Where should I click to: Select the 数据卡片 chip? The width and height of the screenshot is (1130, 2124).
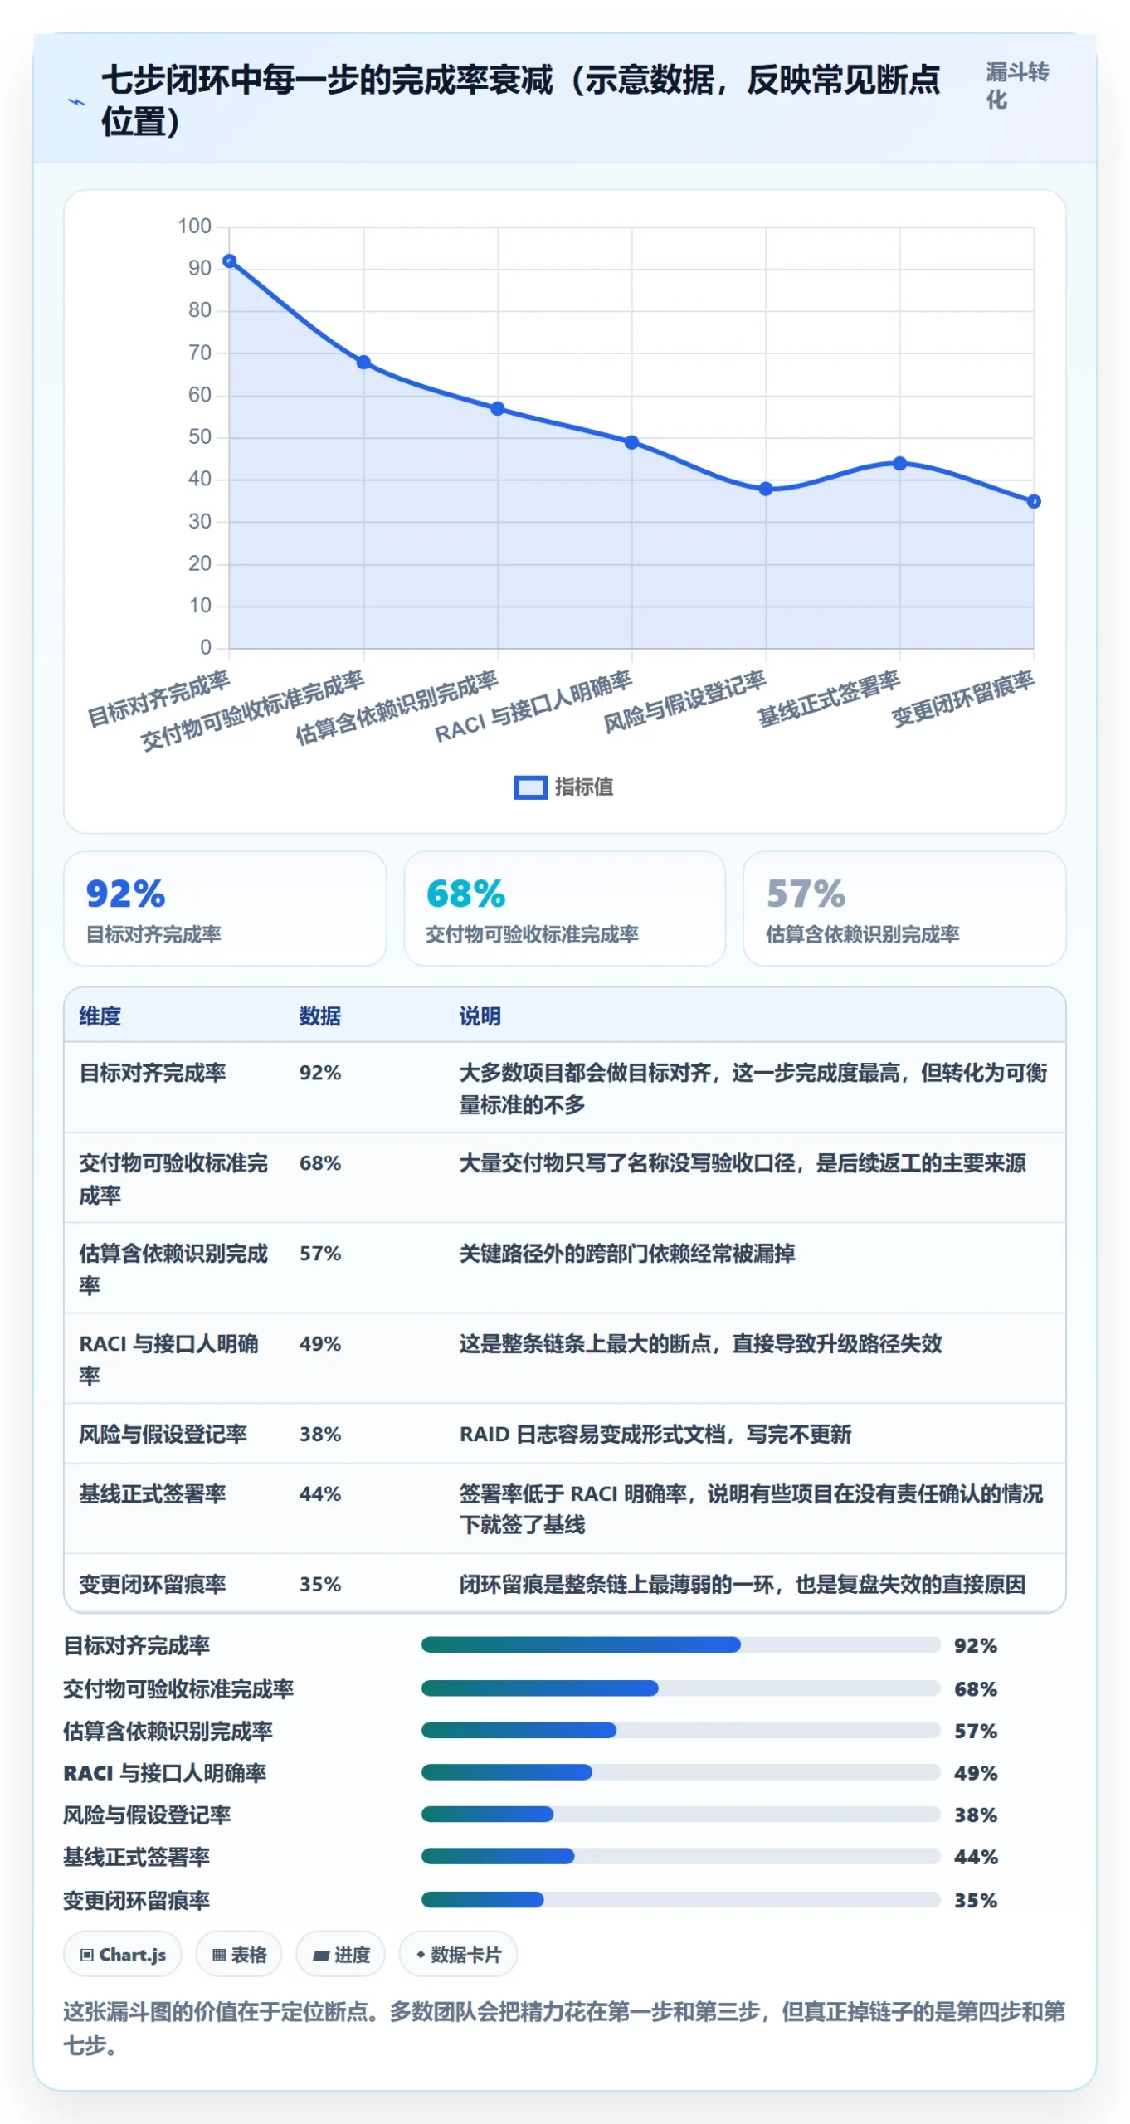click(x=459, y=1954)
